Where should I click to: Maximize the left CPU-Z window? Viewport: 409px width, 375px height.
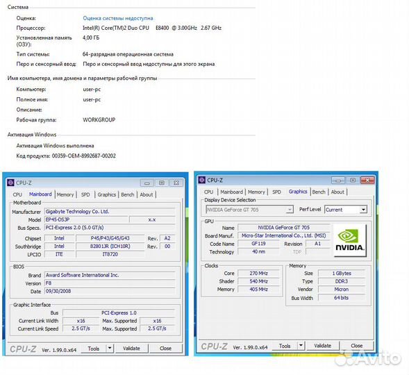(x=162, y=183)
